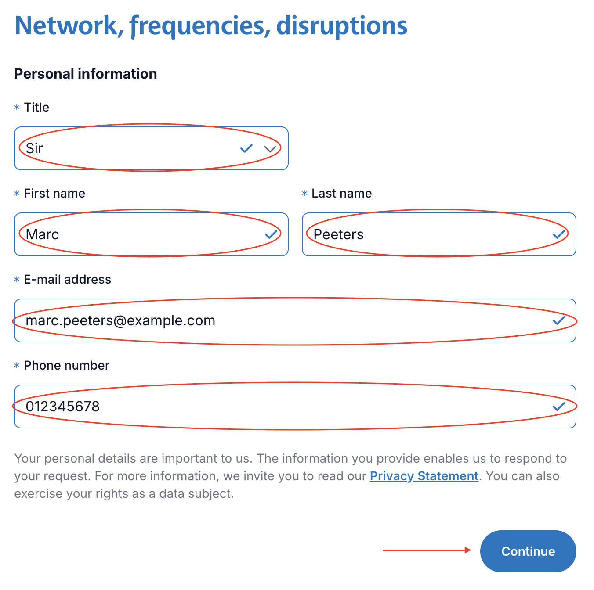Expand the Title dropdown chevron arrow
Viewport: 594px width, 590px height.
270,149
